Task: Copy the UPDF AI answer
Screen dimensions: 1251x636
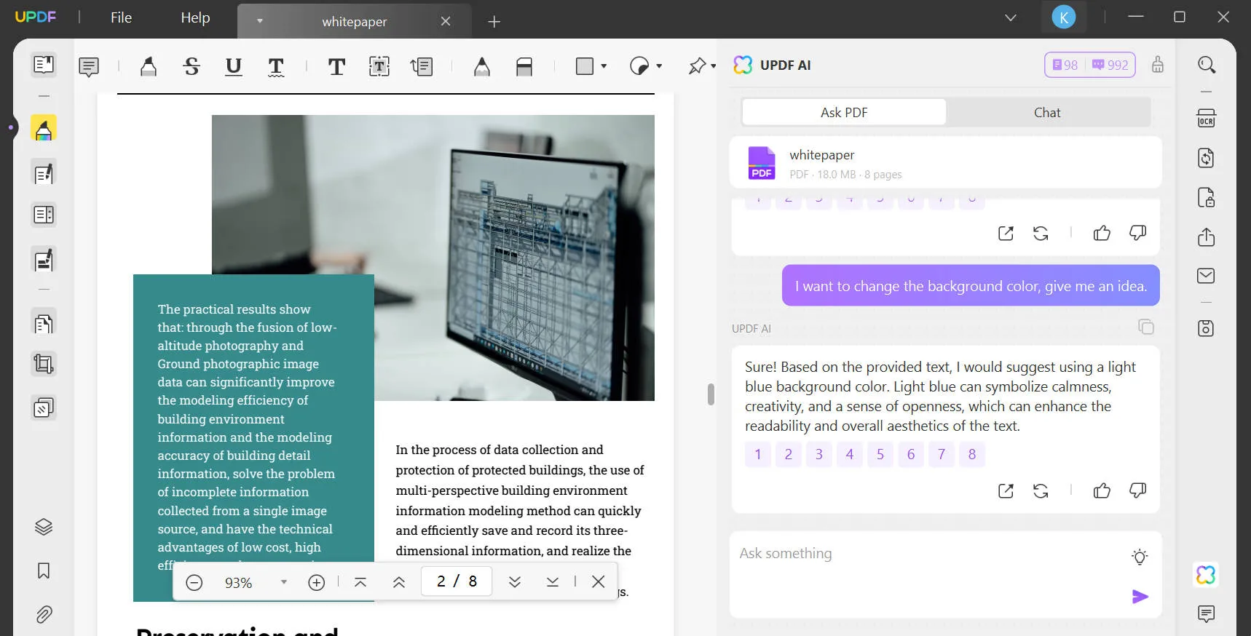Action: 1146,327
